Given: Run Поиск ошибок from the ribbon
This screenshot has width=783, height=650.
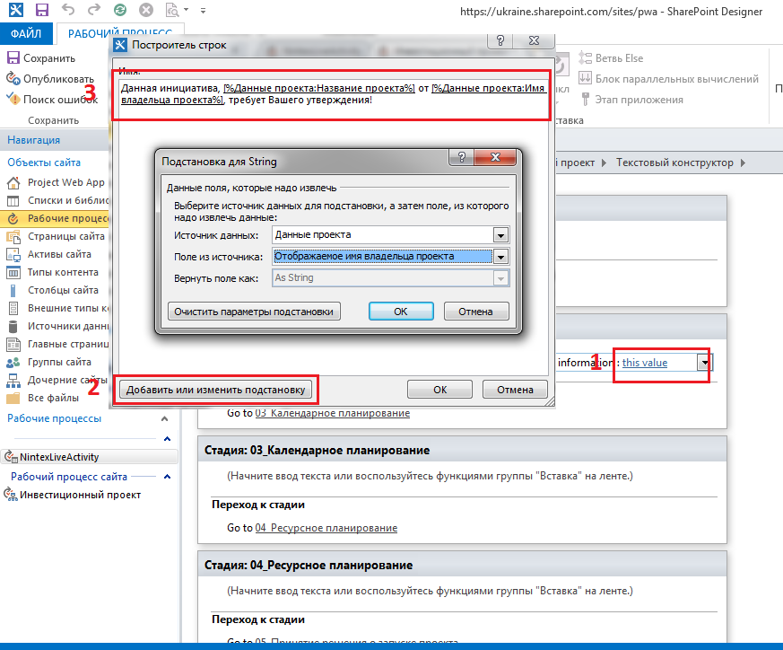Looking at the screenshot, I should [52, 100].
